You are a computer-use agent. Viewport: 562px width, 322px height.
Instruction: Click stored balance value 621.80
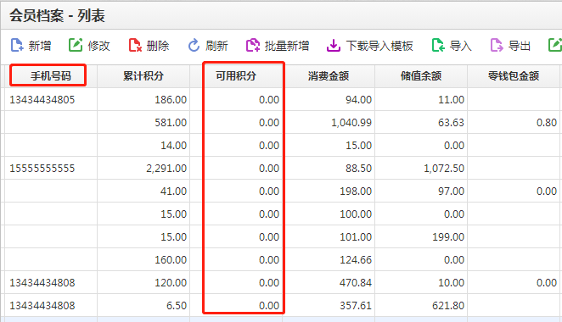(448, 306)
